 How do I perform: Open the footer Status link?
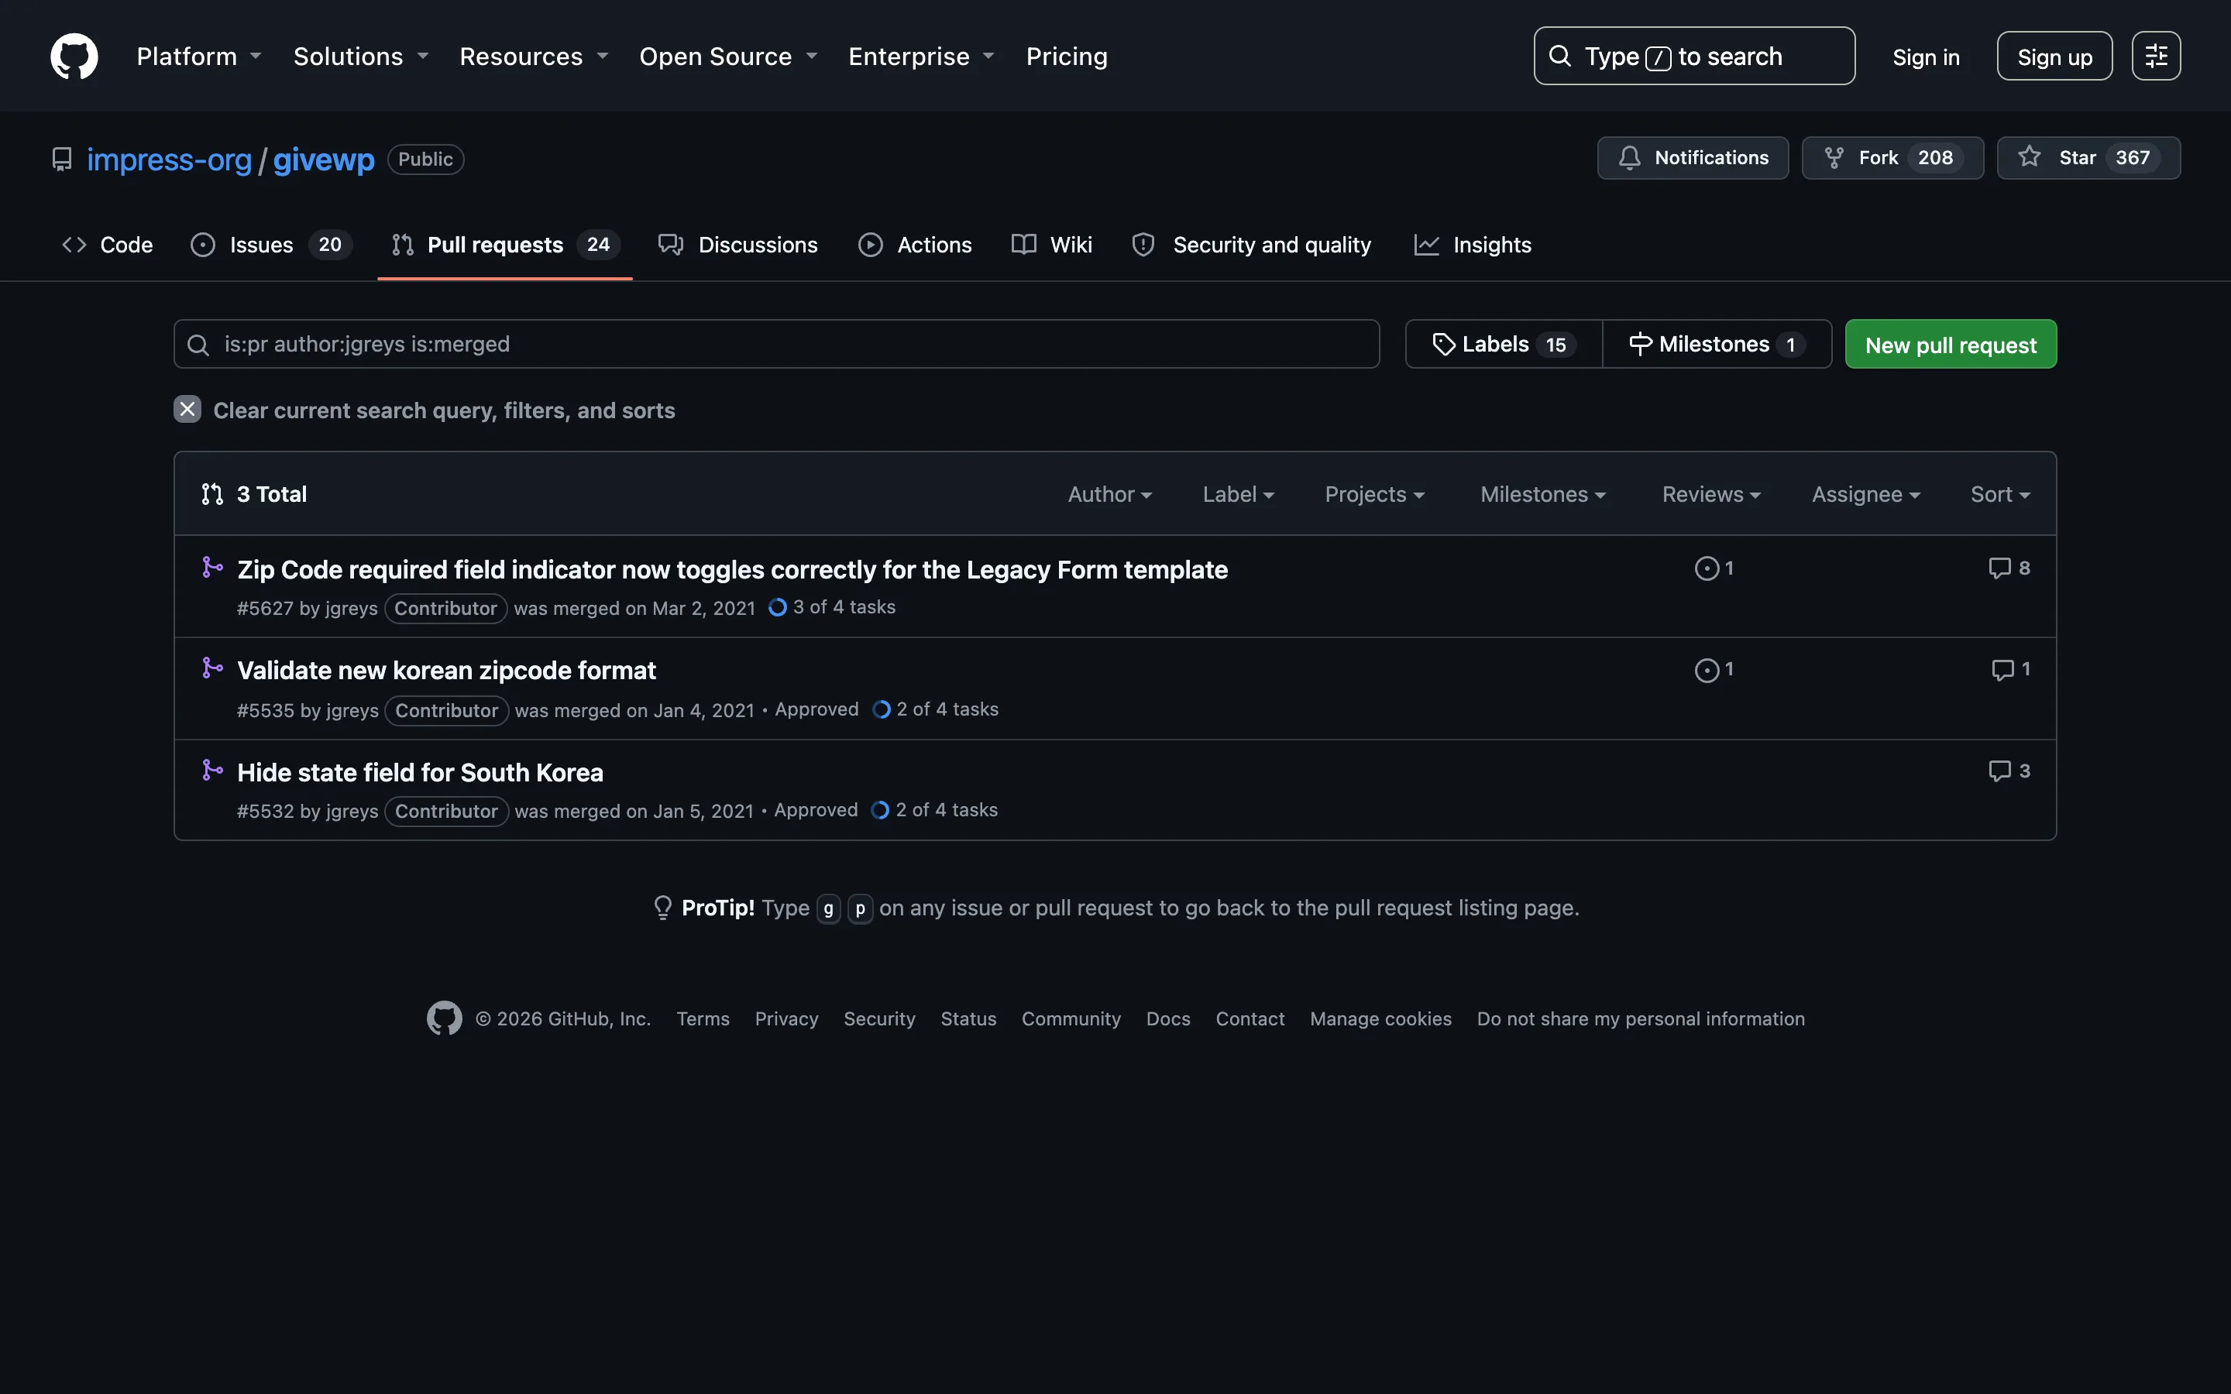tap(968, 1018)
